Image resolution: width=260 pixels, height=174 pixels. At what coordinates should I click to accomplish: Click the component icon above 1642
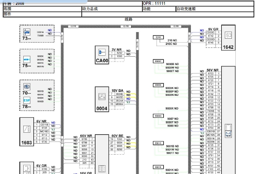(x=228, y=35)
